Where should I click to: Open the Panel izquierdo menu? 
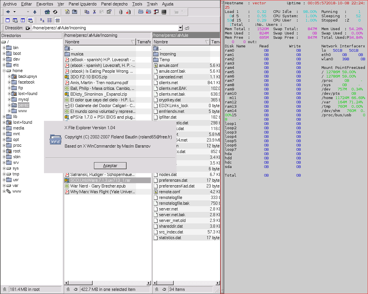pos(83,4)
